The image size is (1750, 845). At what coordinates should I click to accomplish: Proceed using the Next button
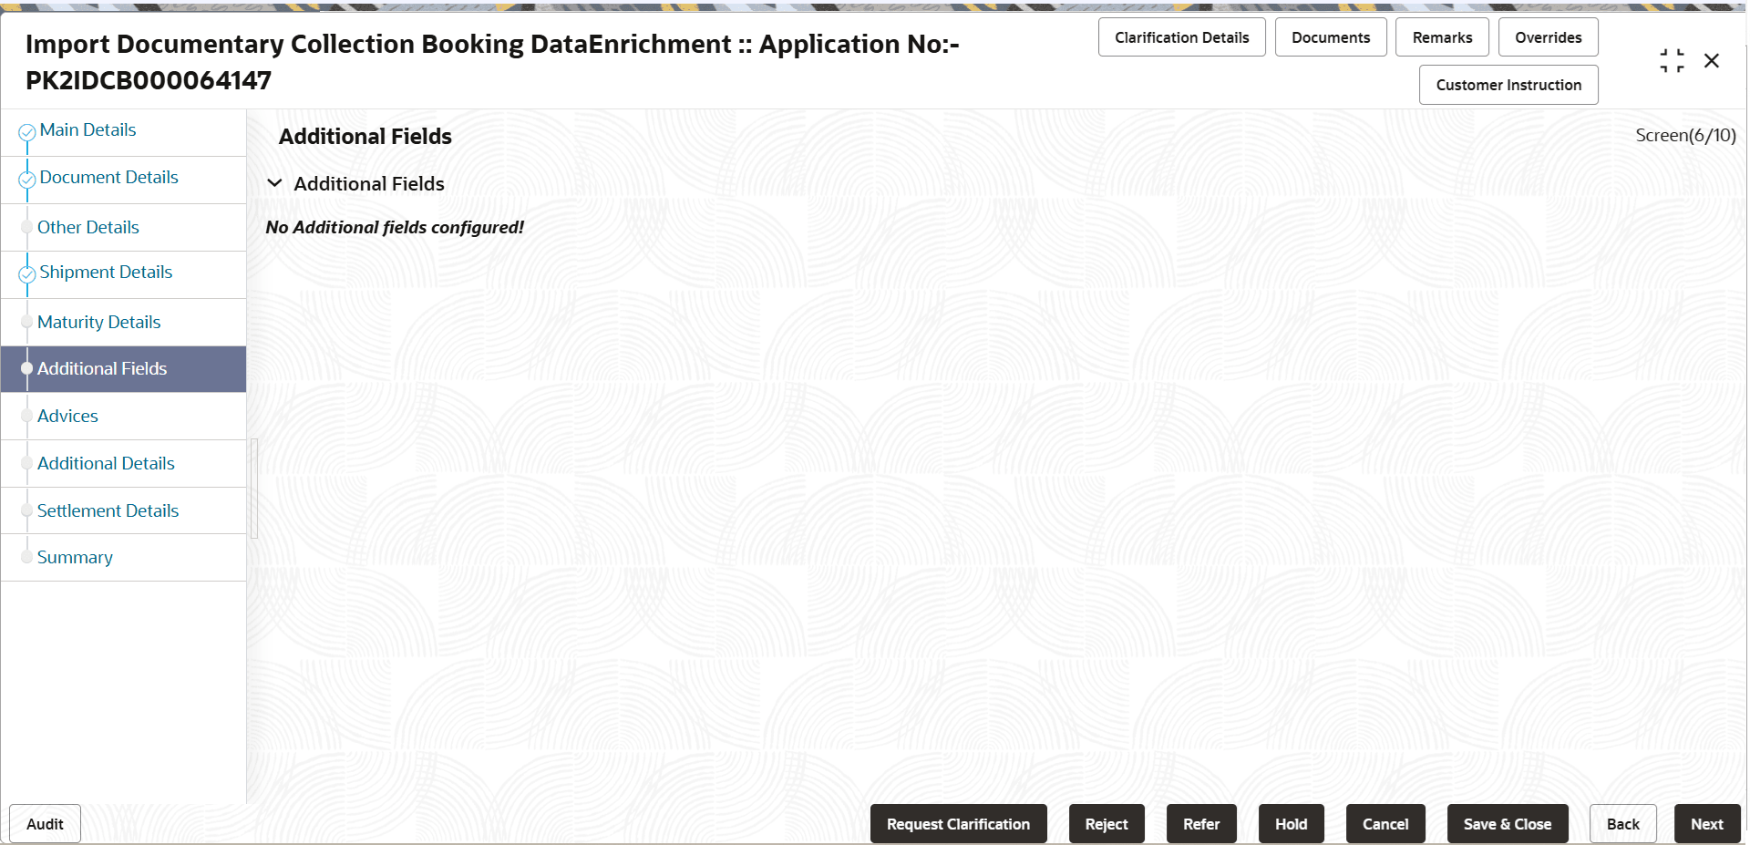(1707, 823)
